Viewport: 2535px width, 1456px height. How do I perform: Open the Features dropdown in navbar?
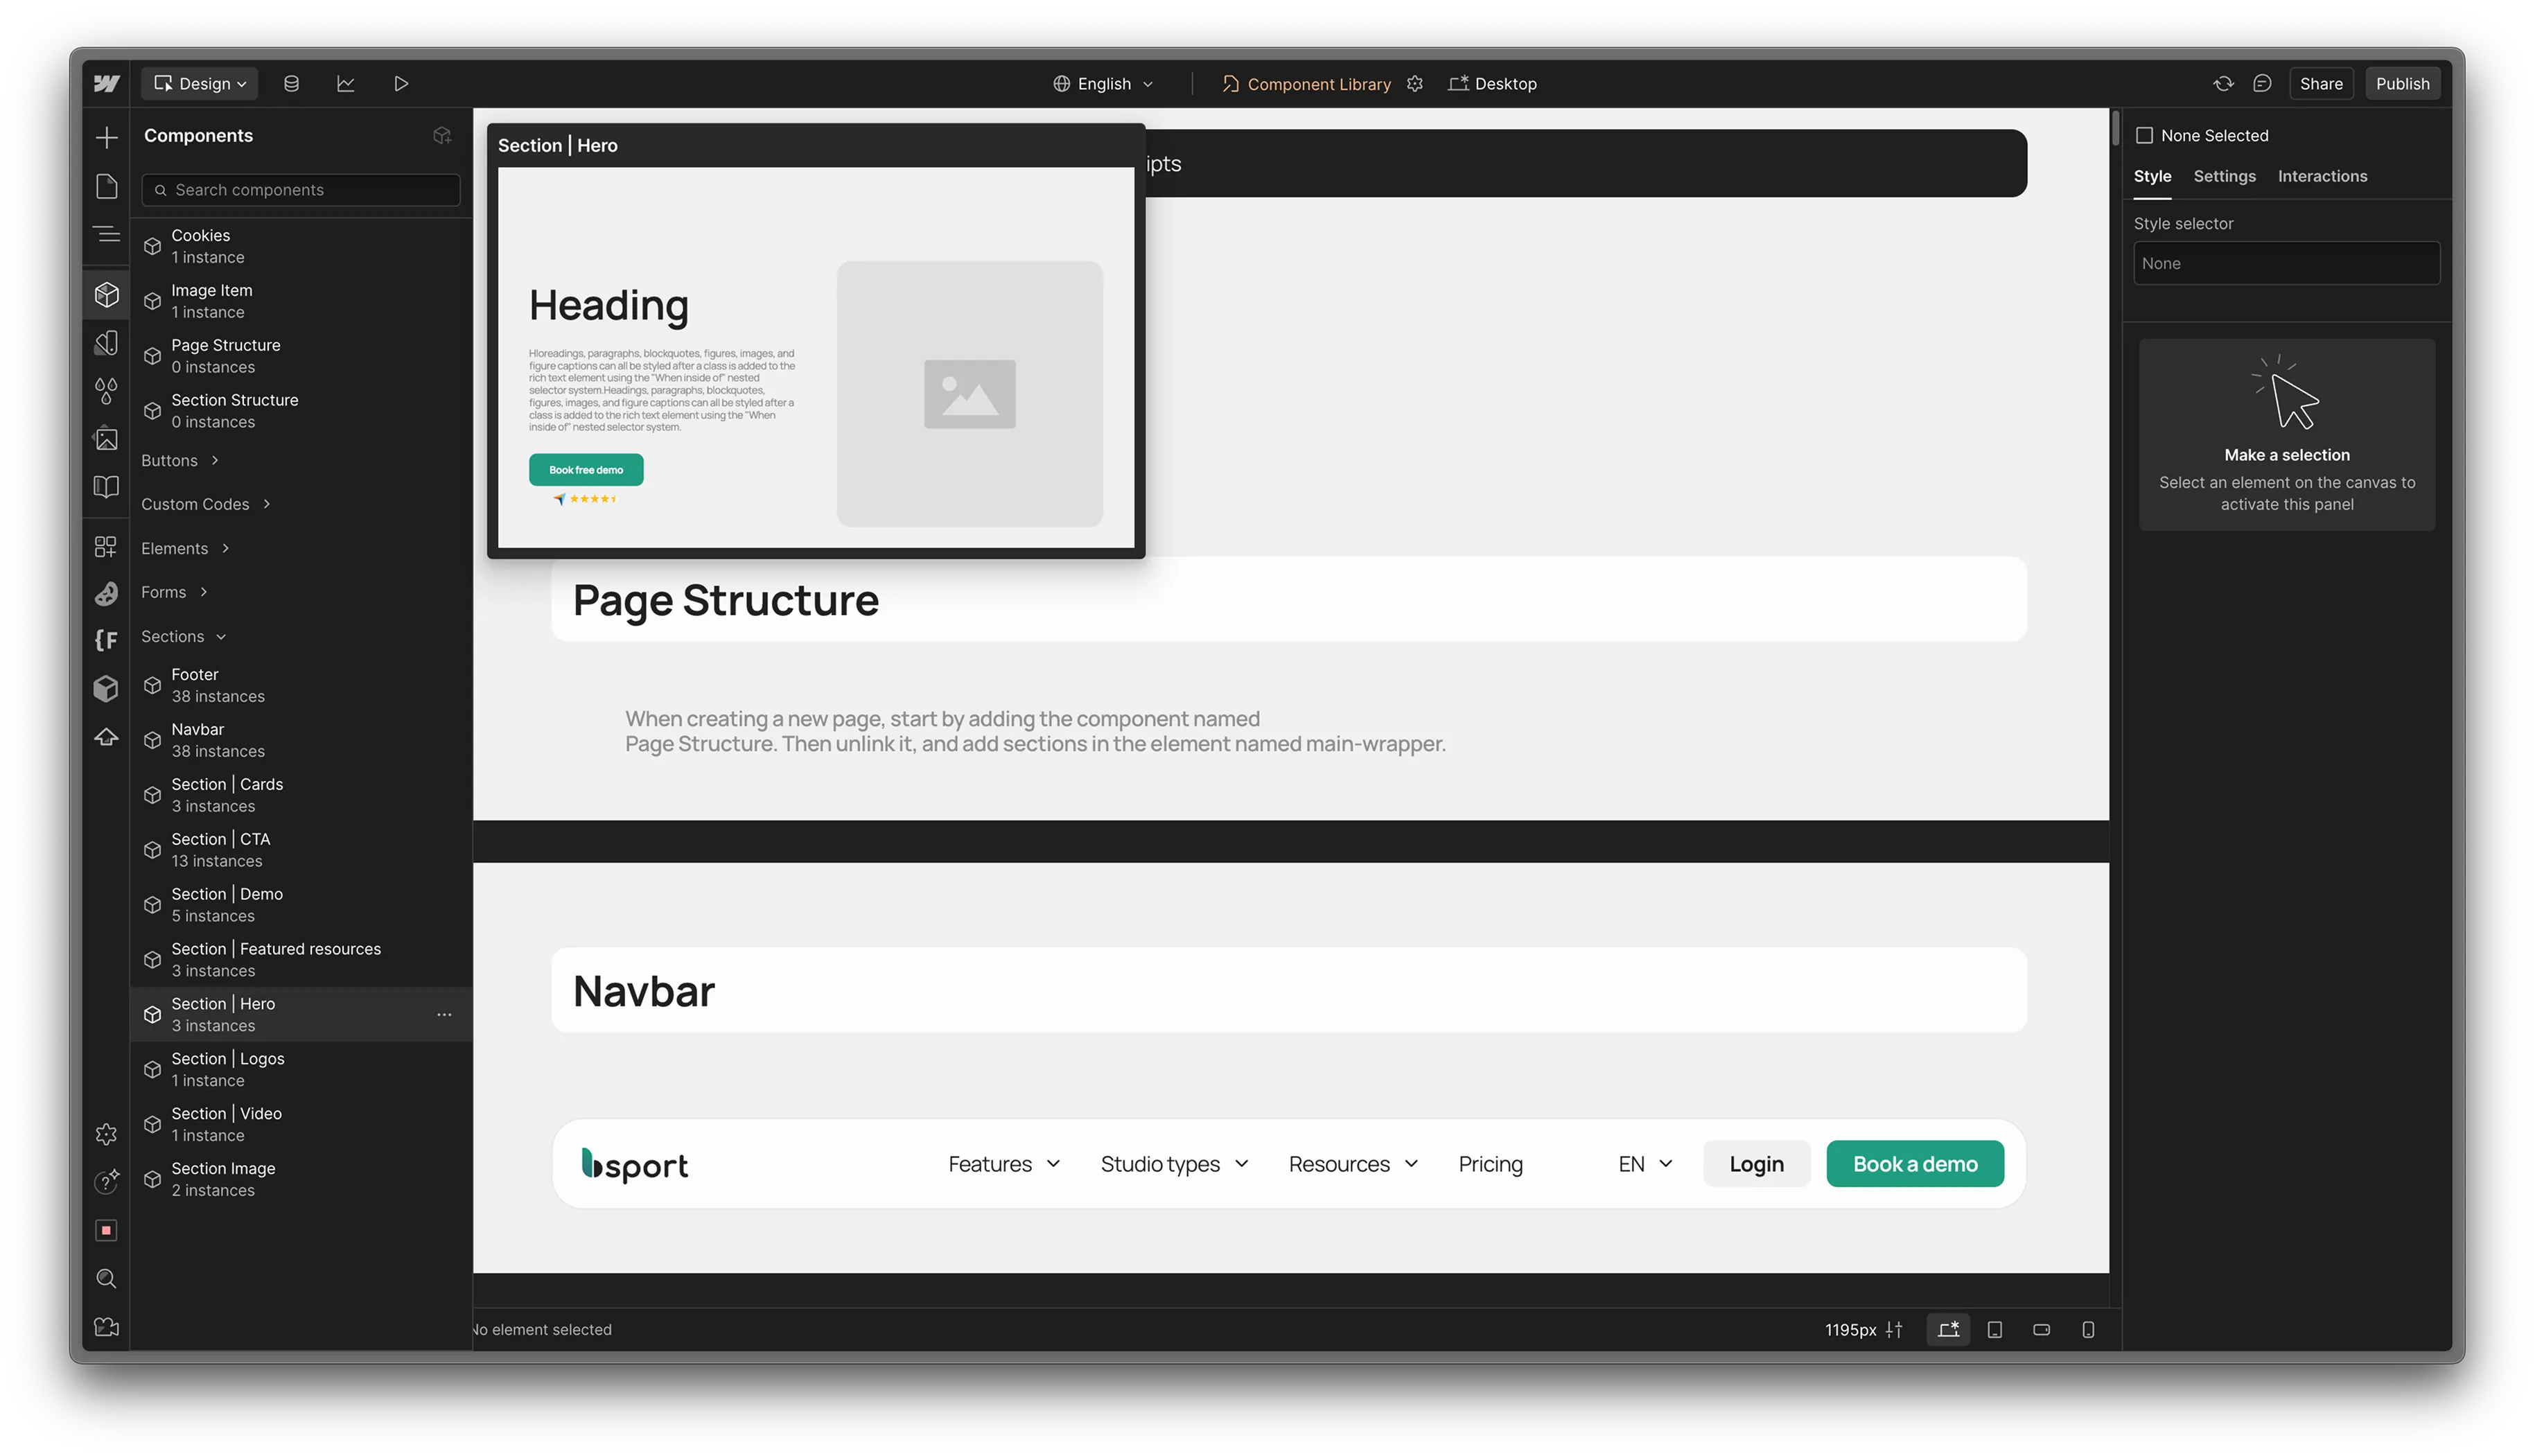1004,1164
